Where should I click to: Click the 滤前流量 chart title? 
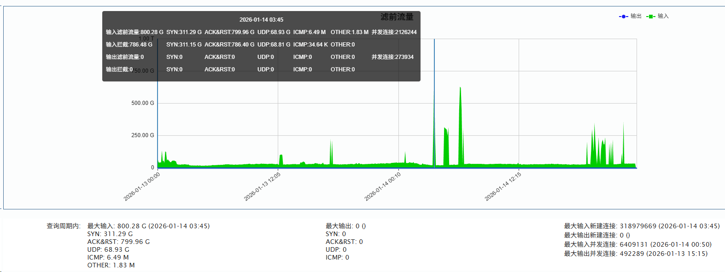[397, 17]
